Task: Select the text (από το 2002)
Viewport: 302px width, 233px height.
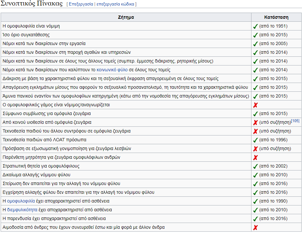Action: [273, 166]
